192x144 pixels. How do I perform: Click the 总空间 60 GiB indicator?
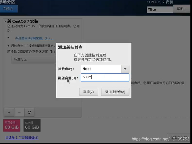pos(32,125)
